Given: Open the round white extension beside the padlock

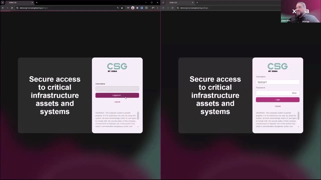Looking at the screenshot, I should coord(137,8).
